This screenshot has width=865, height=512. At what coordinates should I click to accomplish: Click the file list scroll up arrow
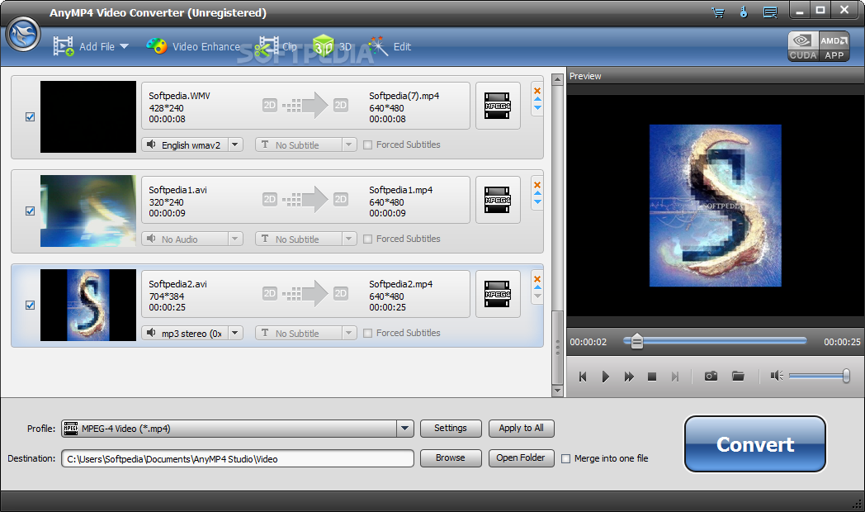[x=558, y=80]
